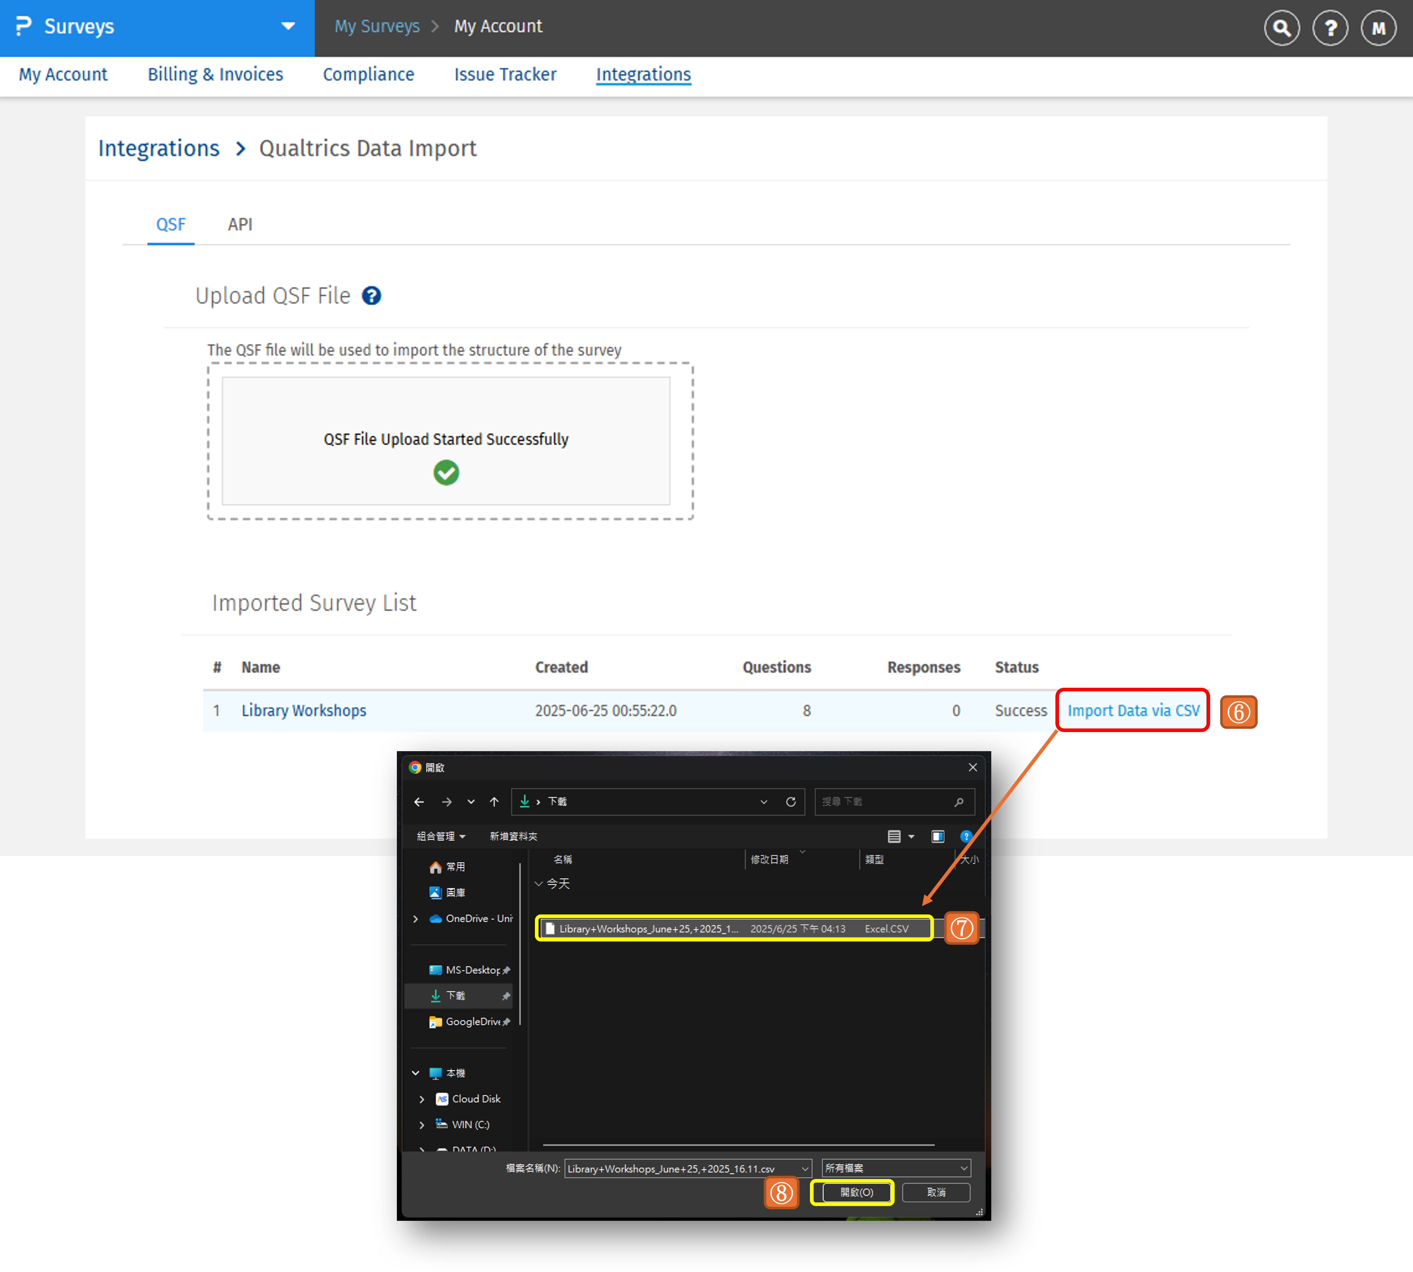Viewport: 1413px width, 1272px height.
Task: Click Import Data via CSV link
Action: (x=1134, y=710)
